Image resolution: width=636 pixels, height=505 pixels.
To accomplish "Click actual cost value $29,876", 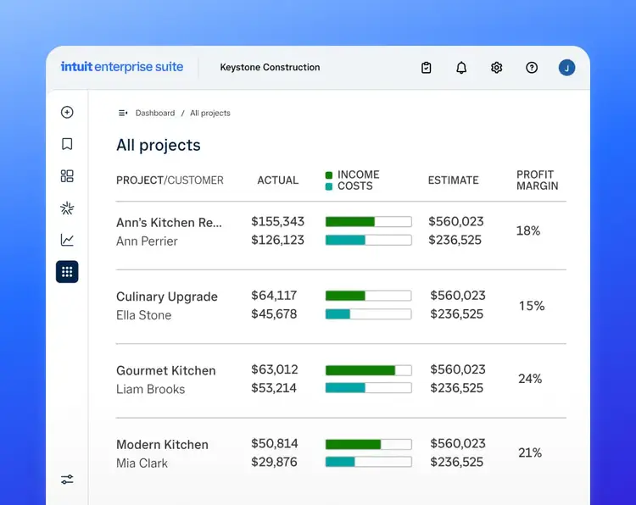I will (x=274, y=462).
